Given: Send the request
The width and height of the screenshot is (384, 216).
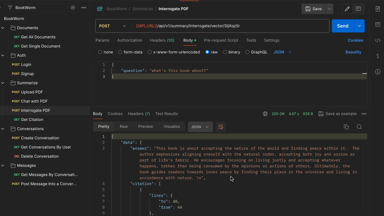Looking at the screenshot, I should pyautogui.click(x=343, y=26).
